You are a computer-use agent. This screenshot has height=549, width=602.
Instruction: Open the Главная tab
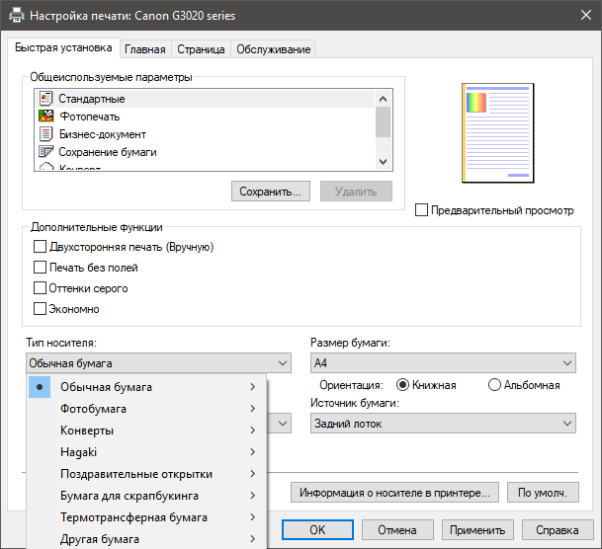(x=145, y=49)
